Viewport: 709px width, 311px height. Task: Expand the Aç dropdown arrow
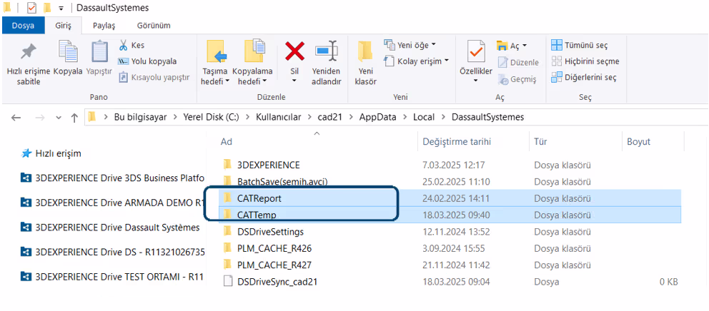[x=525, y=46]
